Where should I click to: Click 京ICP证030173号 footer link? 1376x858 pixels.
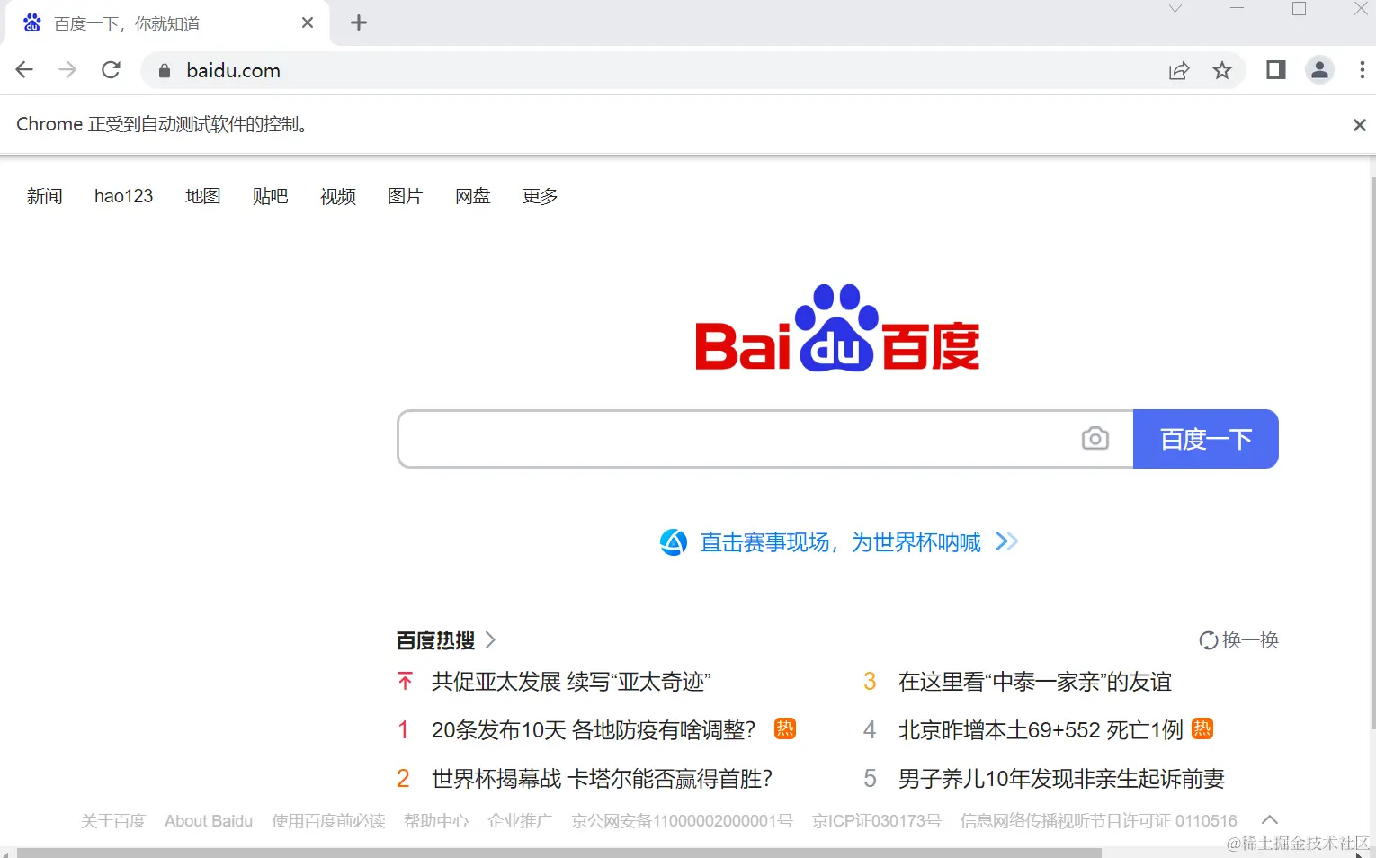pyautogui.click(x=877, y=820)
